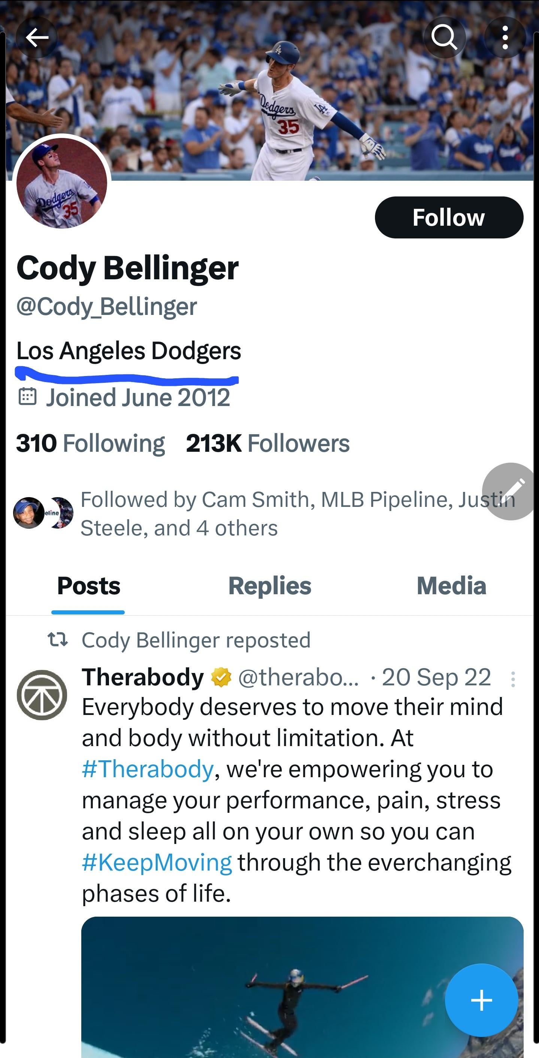Tap the Therabody verified badge
This screenshot has height=1058, width=539.
click(x=221, y=677)
